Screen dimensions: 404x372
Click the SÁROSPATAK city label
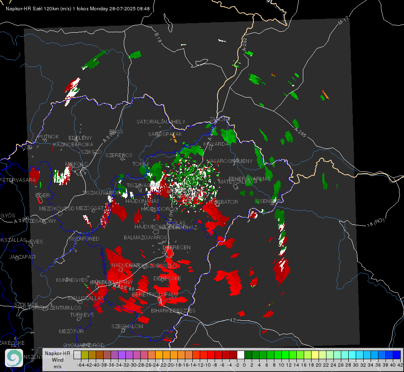coord(165,134)
